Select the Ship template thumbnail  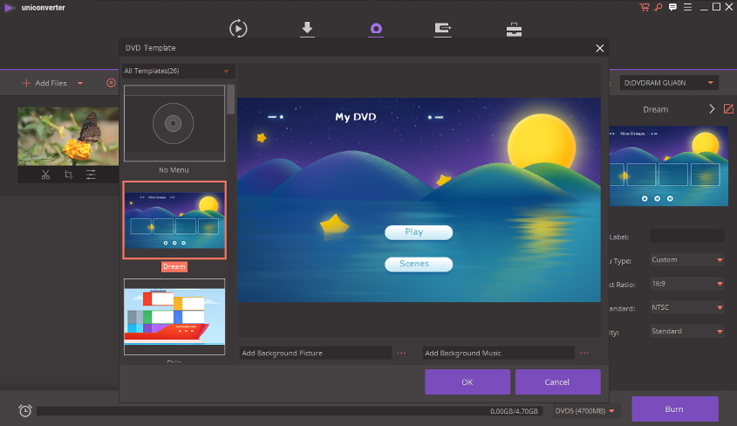tap(174, 316)
